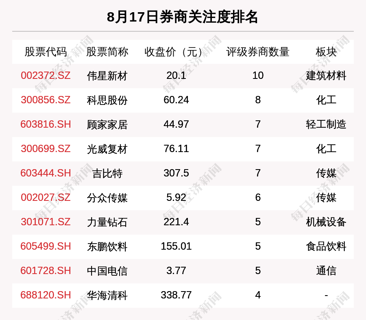
Task: Click broker count 5 for 力量钻石
Action: [258, 222]
